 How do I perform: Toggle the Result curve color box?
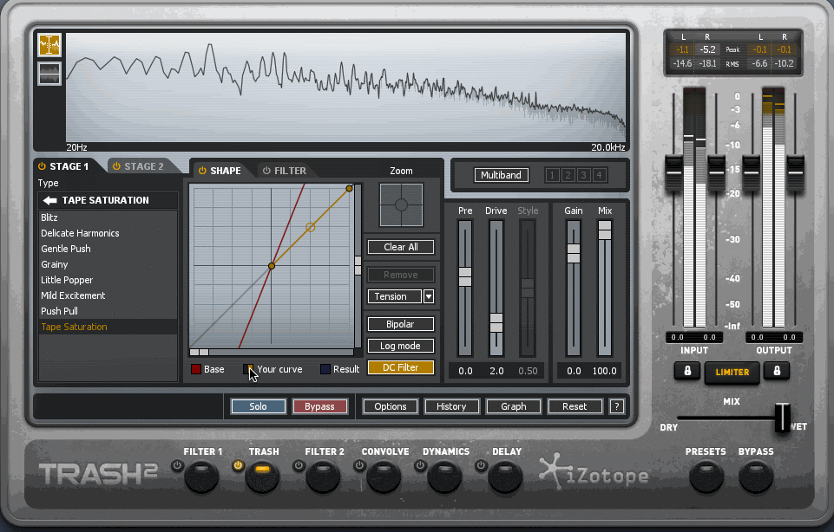(325, 369)
